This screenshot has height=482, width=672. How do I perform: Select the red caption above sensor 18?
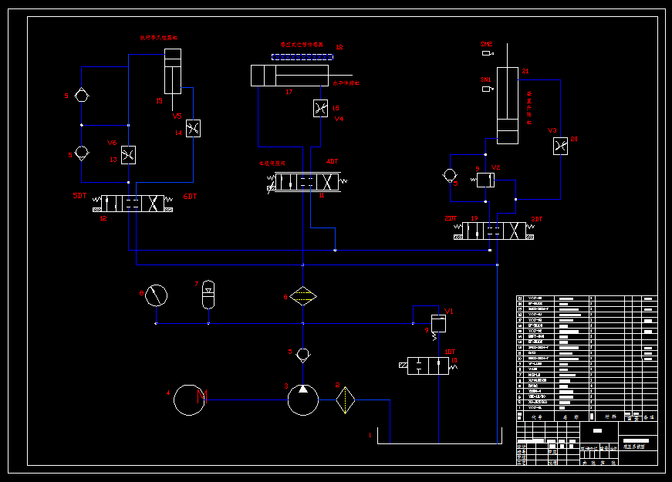coord(302,44)
